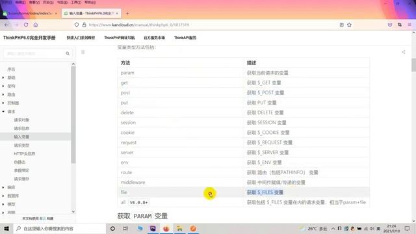Open the purple screen taskbar icon
Viewport: 416px width, 234px height.
(x=153, y=228)
